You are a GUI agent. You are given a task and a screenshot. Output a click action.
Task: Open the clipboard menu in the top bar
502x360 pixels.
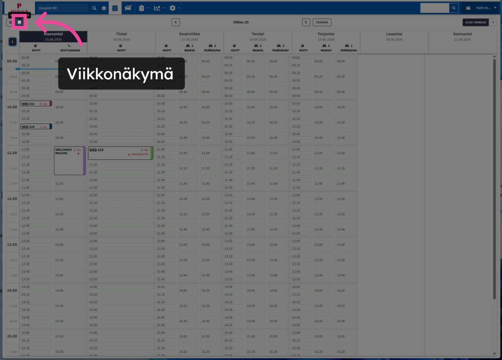pos(144,8)
